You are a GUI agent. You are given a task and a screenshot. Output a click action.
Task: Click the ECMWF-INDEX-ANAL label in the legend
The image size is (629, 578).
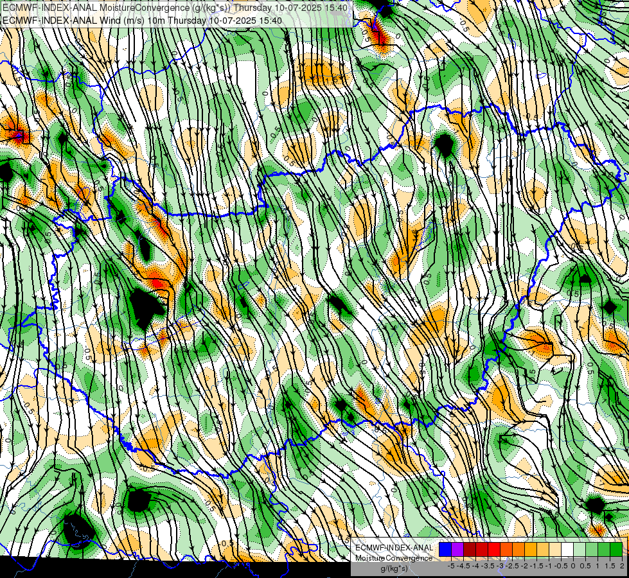(394, 548)
